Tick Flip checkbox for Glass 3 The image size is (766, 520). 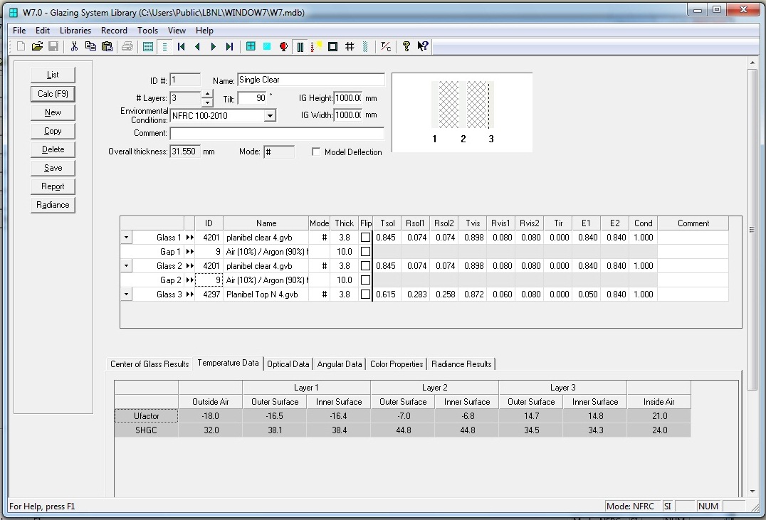(365, 294)
